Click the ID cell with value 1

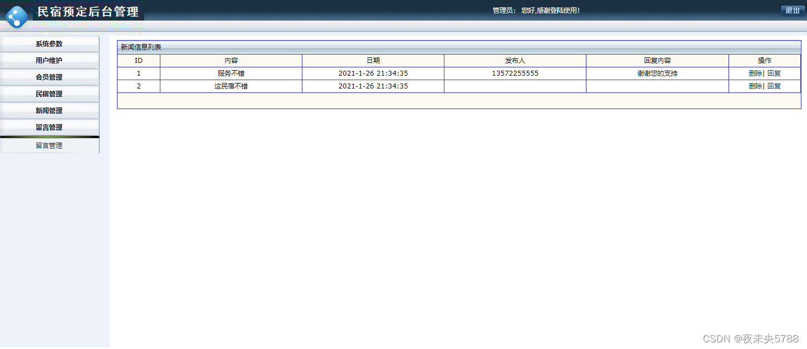(x=139, y=73)
